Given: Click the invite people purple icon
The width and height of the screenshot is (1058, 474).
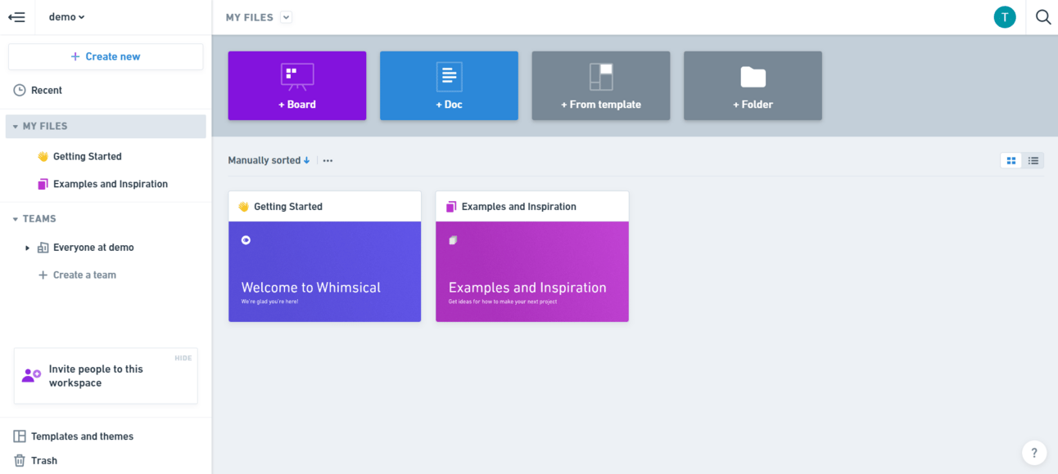Looking at the screenshot, I should coord(31,376).
